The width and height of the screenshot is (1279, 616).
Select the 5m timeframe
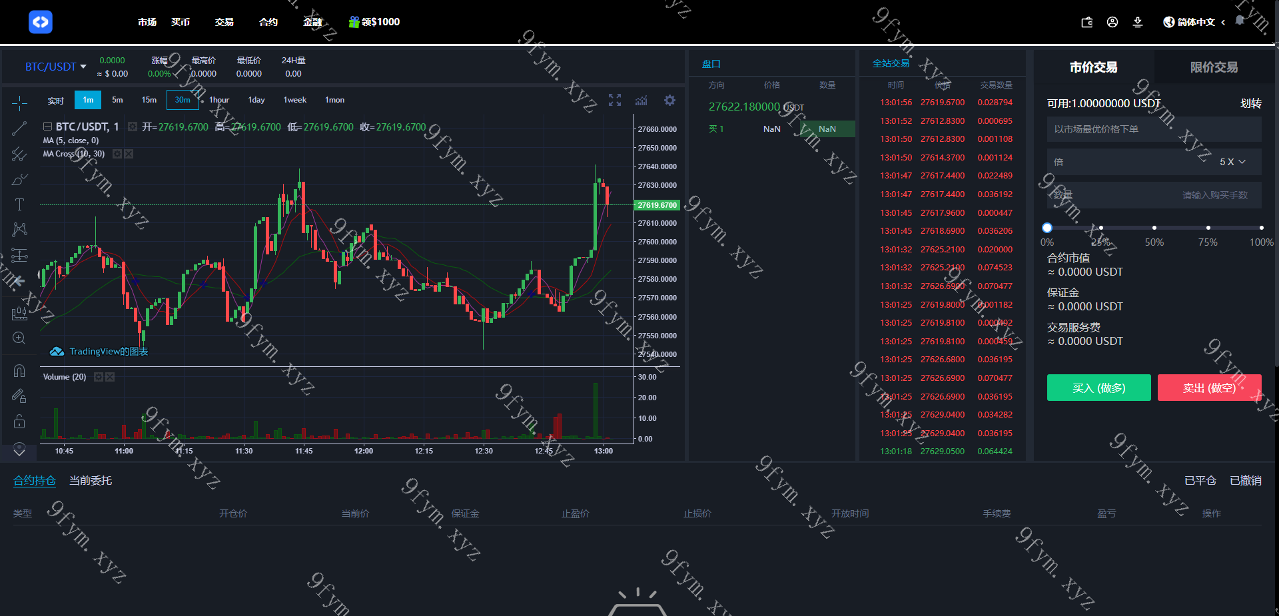[x=117, y=100]
